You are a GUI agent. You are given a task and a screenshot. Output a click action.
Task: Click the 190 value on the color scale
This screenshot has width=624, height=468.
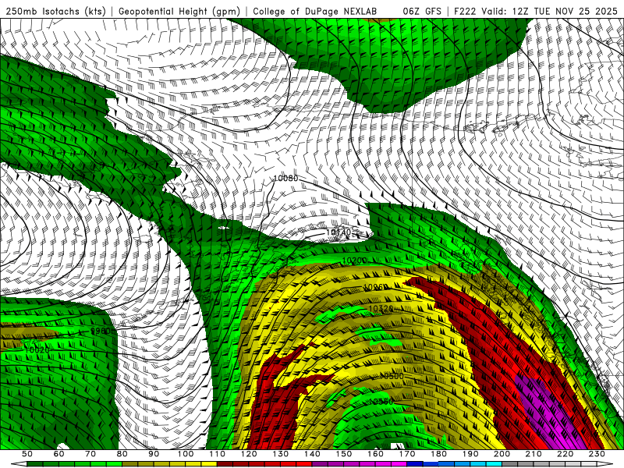pyautogui.click(x=470, y=454)
